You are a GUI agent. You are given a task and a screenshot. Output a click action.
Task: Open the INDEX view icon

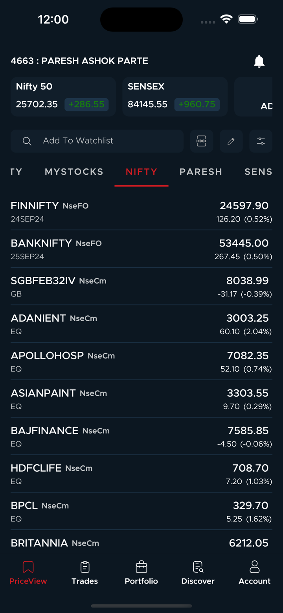(x=202, y=141)
